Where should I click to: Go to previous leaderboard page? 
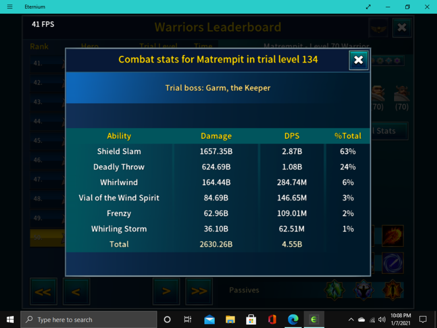pos(76,291)
